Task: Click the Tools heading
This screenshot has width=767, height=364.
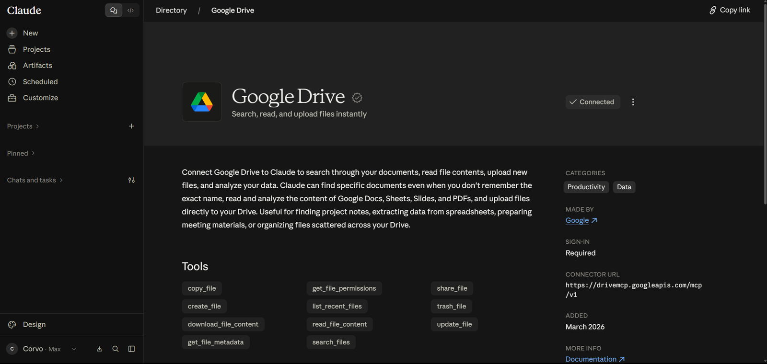Action: (x=195, y=266)
